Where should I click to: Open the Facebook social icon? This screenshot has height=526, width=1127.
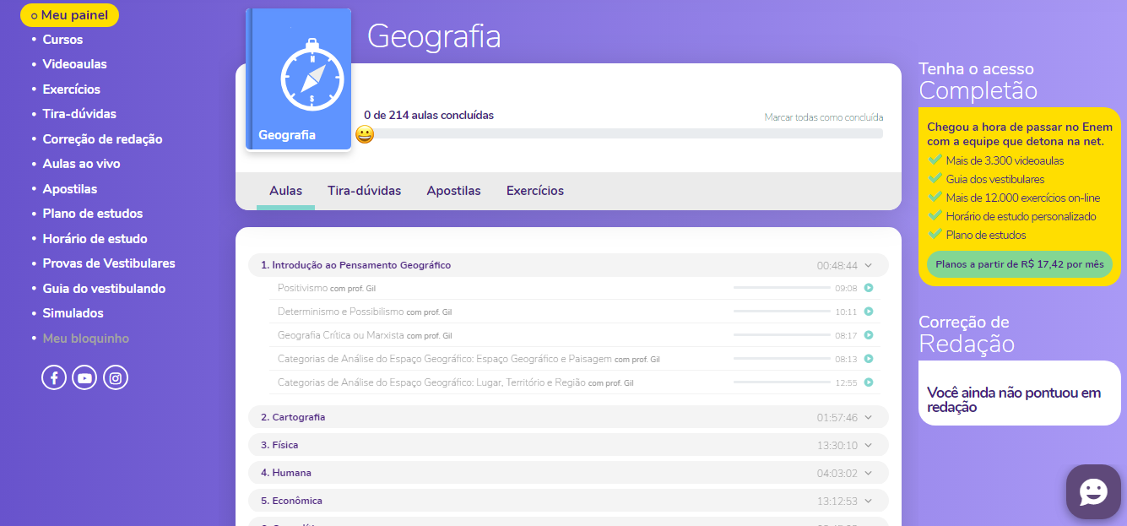(54, 377)
